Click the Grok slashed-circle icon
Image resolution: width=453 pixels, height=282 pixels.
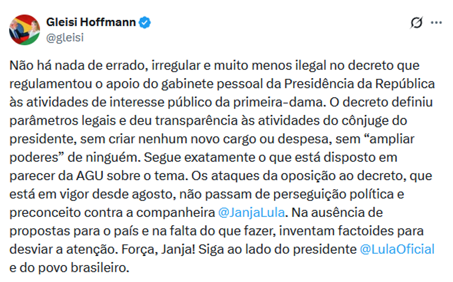point(416,23)
